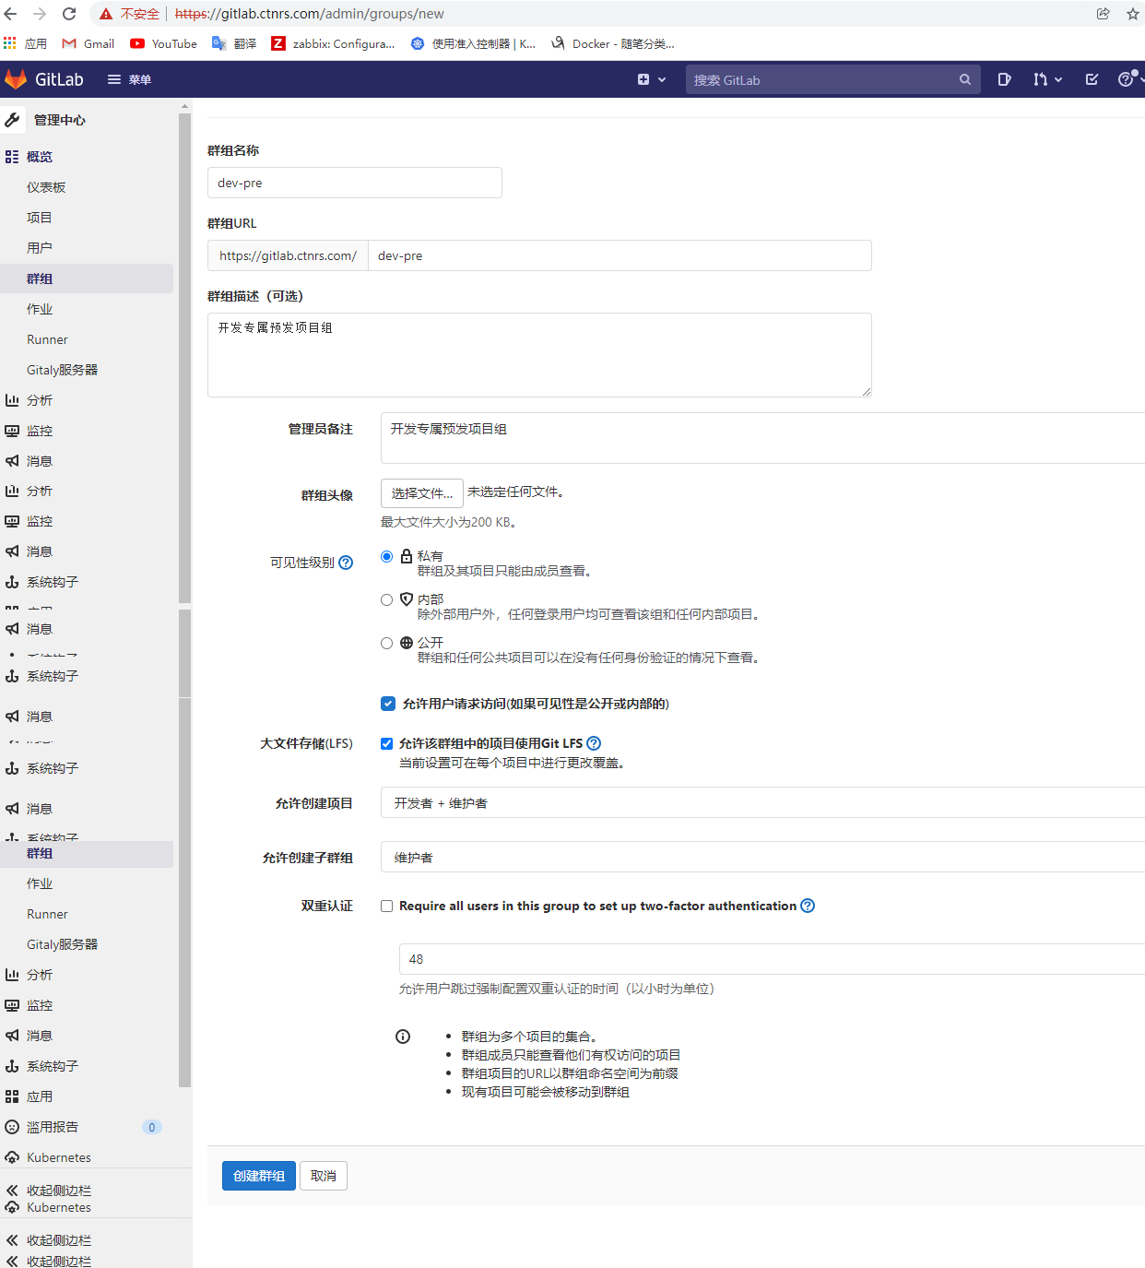Select the 私有 visibility radio button
This screenshot has width=1145, height=1268.
[387, 556]
